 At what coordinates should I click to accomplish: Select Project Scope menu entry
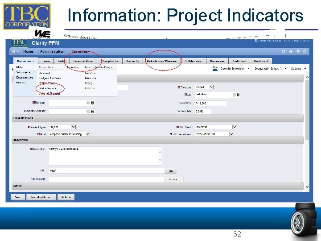(47, 83)
